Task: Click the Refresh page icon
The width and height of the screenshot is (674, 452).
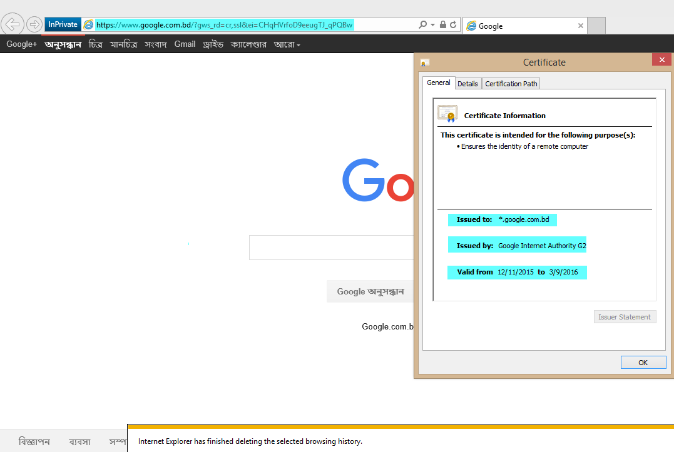Action: pyautogui.click(x=453, y=24)
